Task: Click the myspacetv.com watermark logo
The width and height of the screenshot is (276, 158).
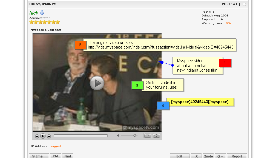Action: tap(141, 127)
